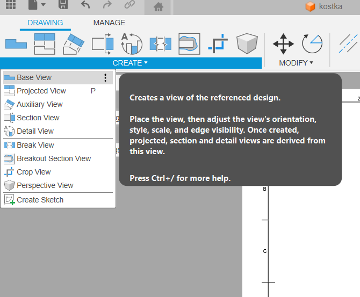Select the Projected View toolbar icon
Screen dimensions: 360x297
(x=45, y=44)
